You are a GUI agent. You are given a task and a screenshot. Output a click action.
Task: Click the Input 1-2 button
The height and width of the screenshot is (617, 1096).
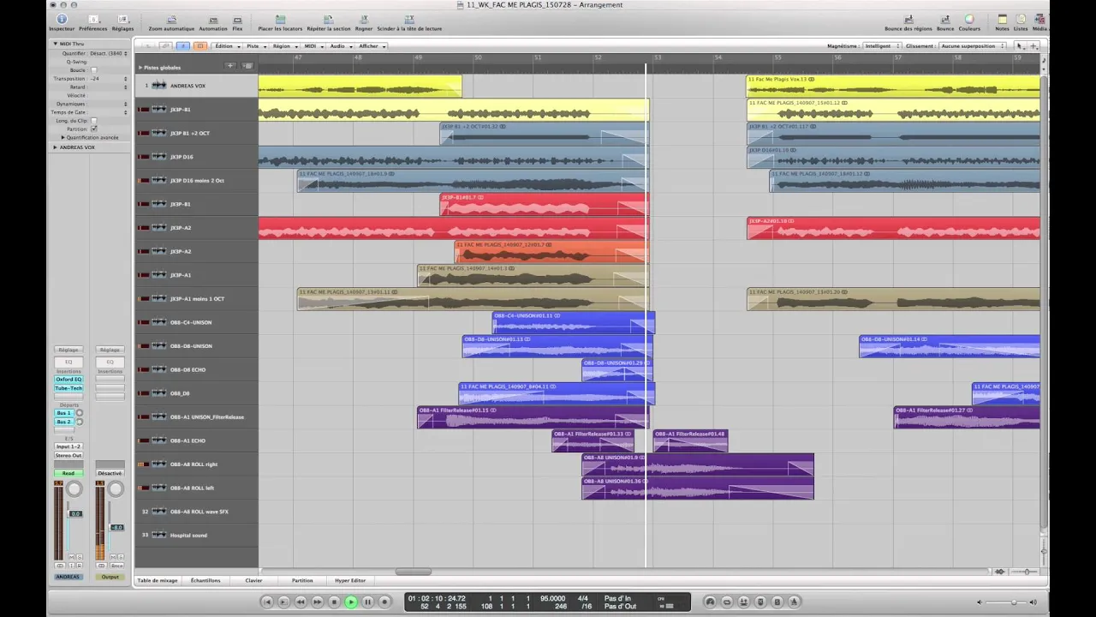coord(68,446)
